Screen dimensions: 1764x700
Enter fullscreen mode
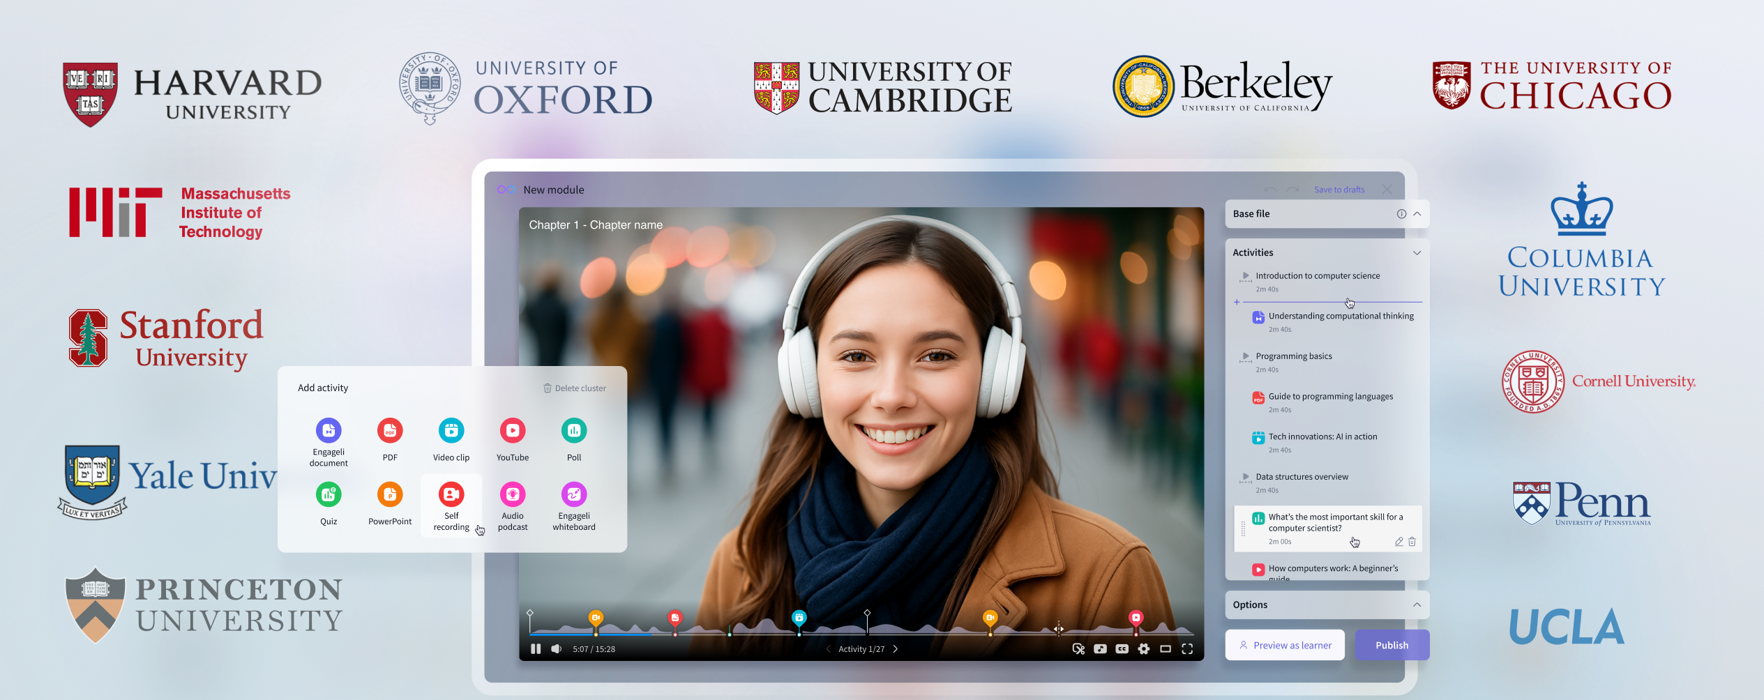tap(1187, 649)
